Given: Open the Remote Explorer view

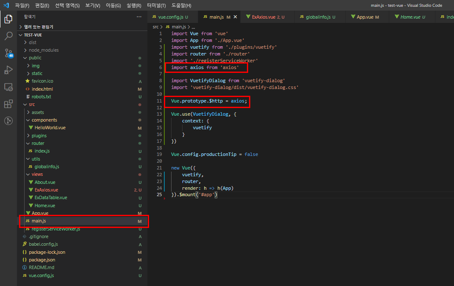Looking at the screenshot, I should (8, 87).
